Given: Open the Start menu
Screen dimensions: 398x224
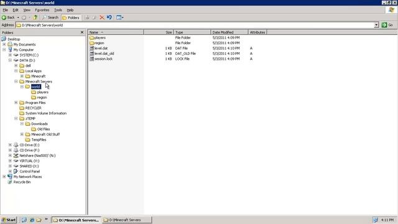Looking at the screenshot, I should [9, 220].
